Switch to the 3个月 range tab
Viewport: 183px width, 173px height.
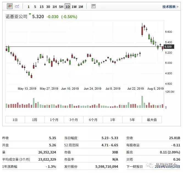[x=74, y=120]
